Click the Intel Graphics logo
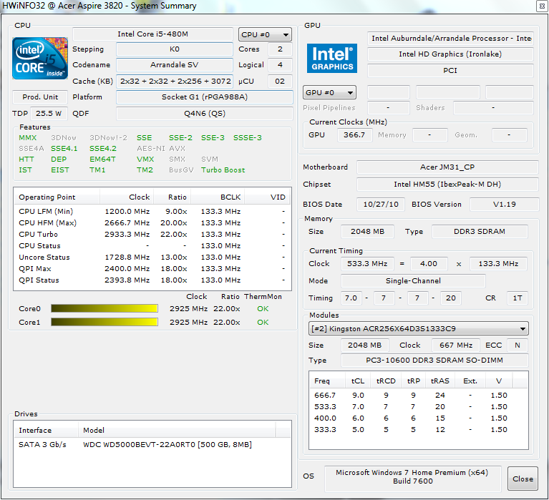The width and height of the screenshot is (549, 500). click(332, 58)
